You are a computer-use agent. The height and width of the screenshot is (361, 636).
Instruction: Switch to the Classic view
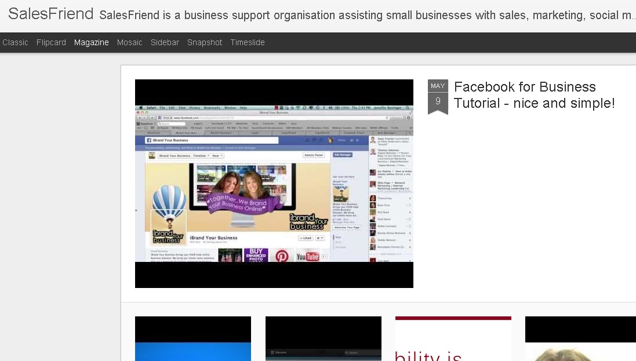(x=16, y=43)
